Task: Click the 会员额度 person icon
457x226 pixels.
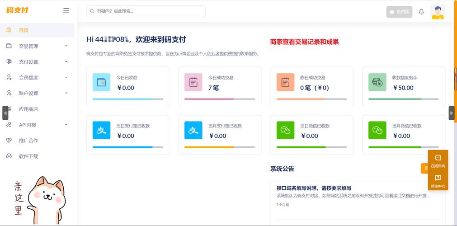Action: [9, 77]
